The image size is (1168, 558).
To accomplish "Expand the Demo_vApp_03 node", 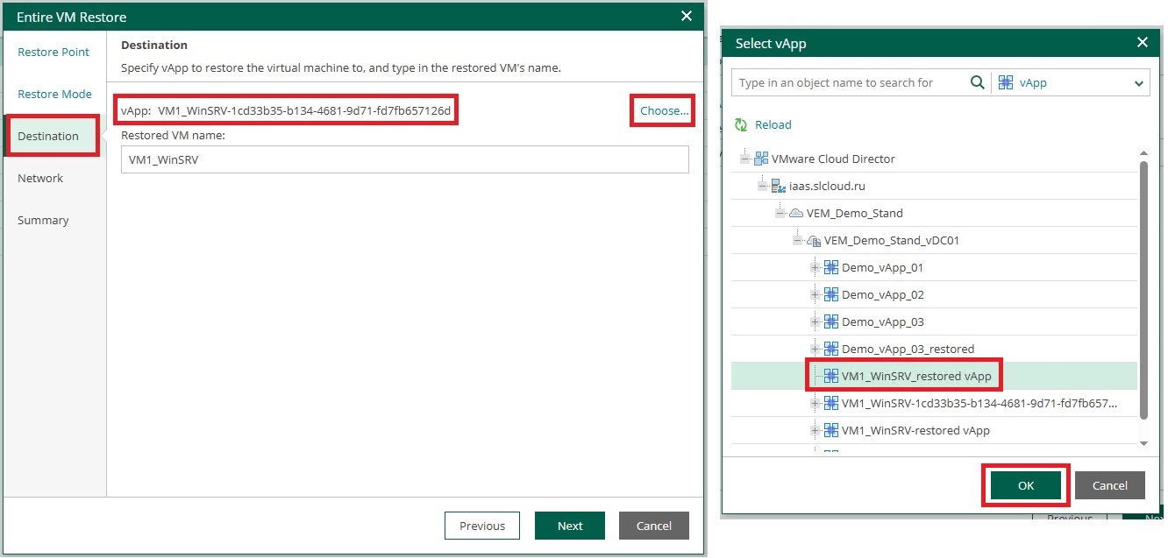I will pos(815,321).
